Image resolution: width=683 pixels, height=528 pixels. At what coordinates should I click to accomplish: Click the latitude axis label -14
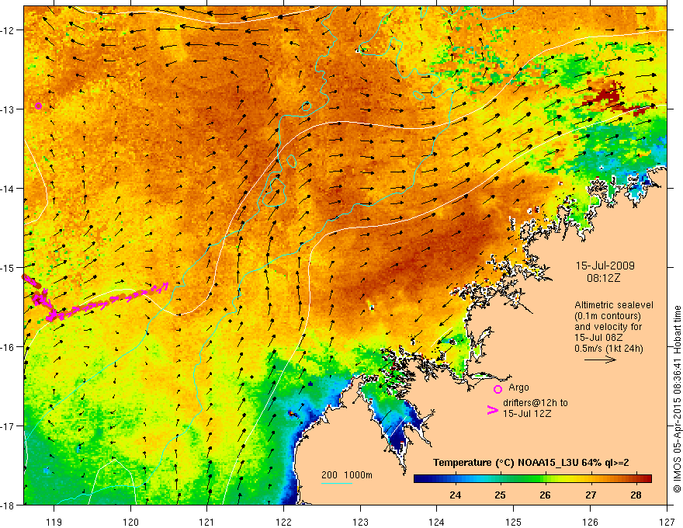(9, 188)
